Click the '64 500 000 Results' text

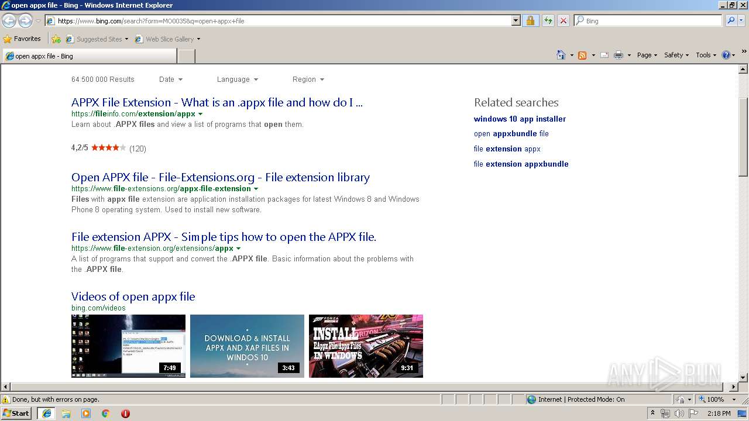103,80
